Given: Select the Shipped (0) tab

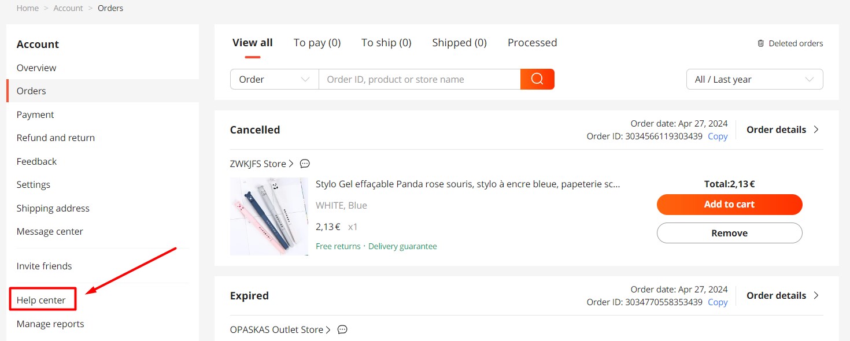Looking at the screenshot, I should 459,42.
